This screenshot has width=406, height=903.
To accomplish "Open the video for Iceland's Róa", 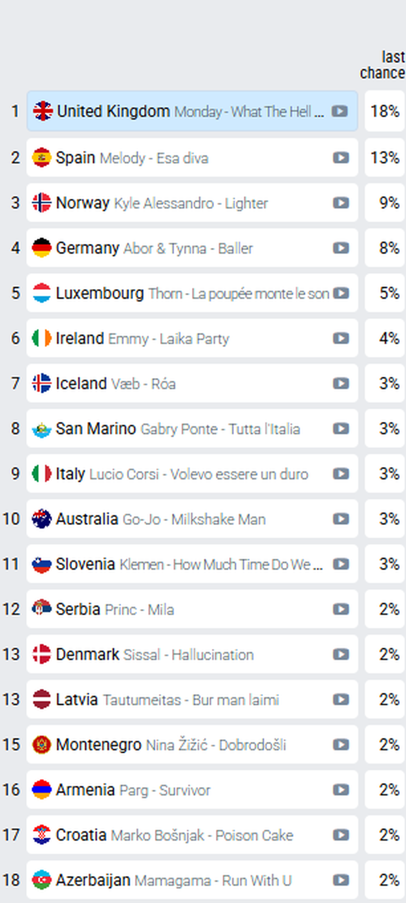I will [340, 384].
